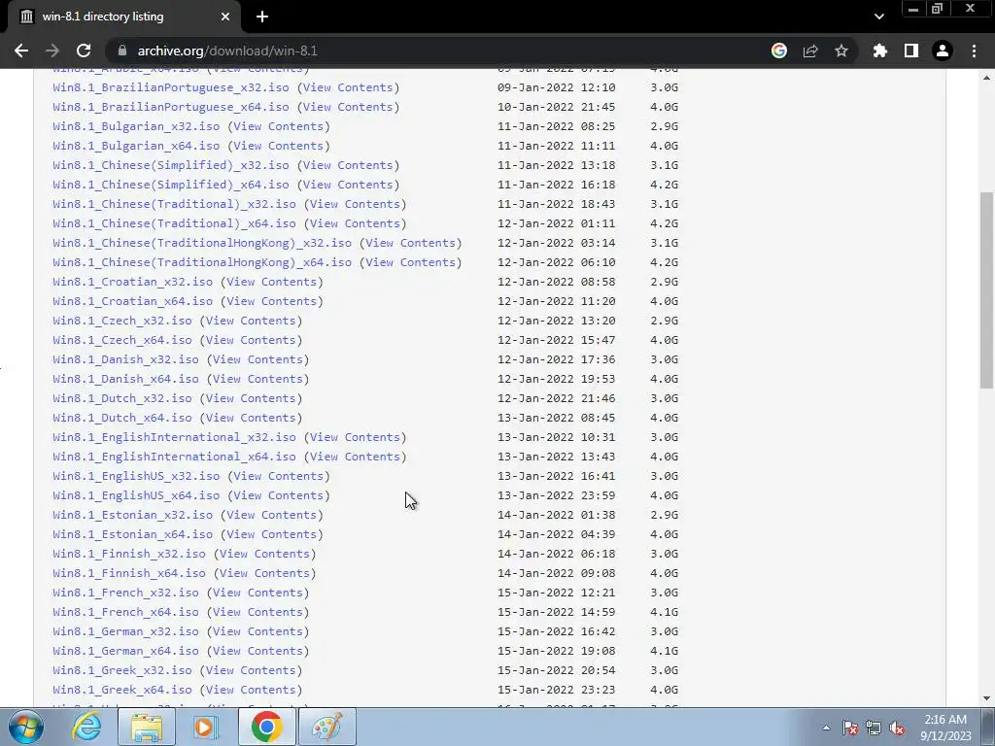Open Win8.1_German_x32.iso link

(125, 631)
